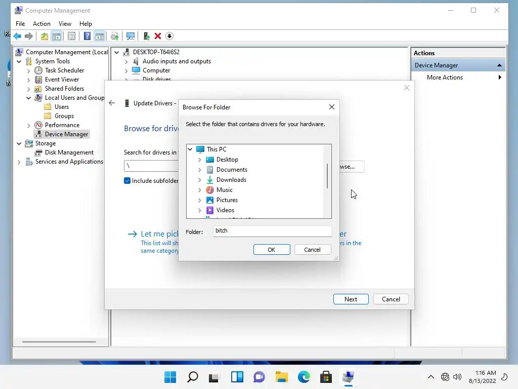
Task: Collapse the Device Manager actions section
Action: [x=499, y=65]
